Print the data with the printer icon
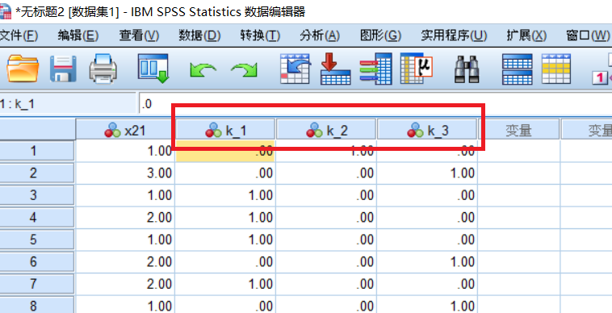The image size is (612, 313). (x=103, y=69)
